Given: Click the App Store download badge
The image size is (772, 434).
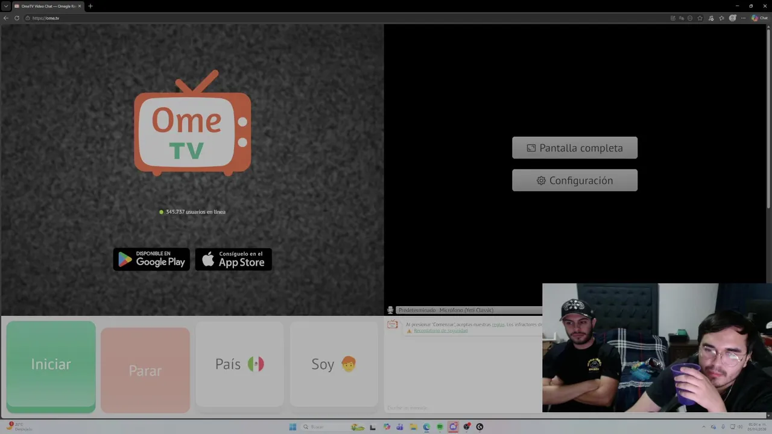Looking at the screenshot, I should point(233,259).
